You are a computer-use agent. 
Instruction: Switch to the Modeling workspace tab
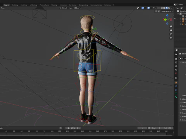[15, 5]
